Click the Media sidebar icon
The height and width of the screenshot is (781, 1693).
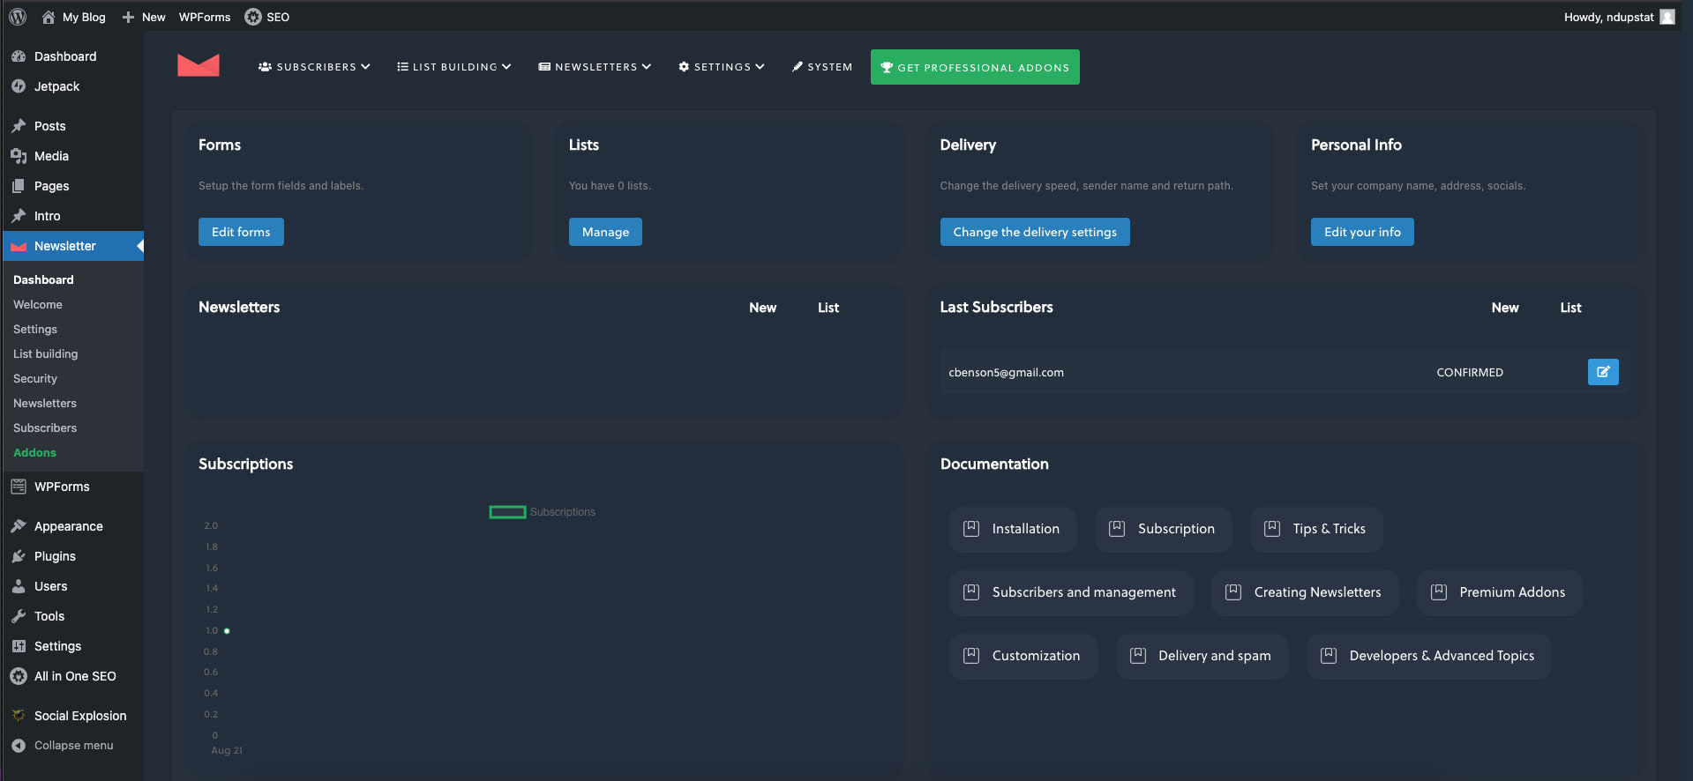click(19, 156)
